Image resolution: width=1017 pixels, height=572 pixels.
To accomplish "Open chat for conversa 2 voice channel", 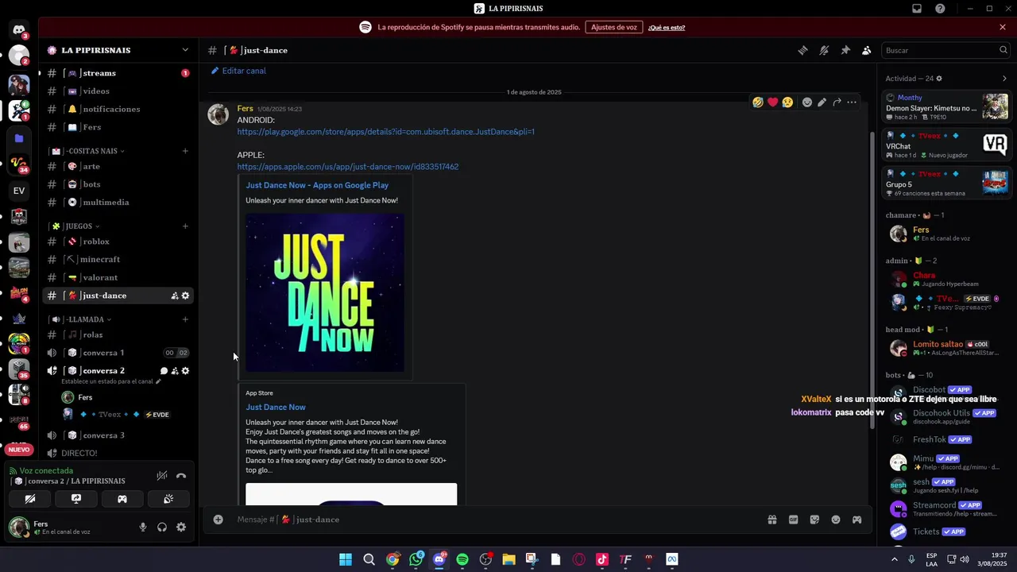I will click(164, 371).
